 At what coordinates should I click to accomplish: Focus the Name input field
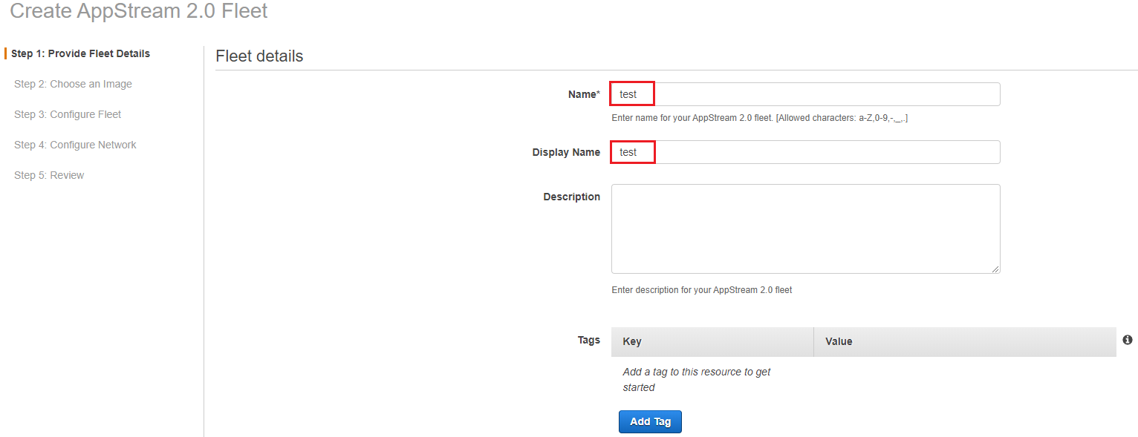tap(805, 94)
